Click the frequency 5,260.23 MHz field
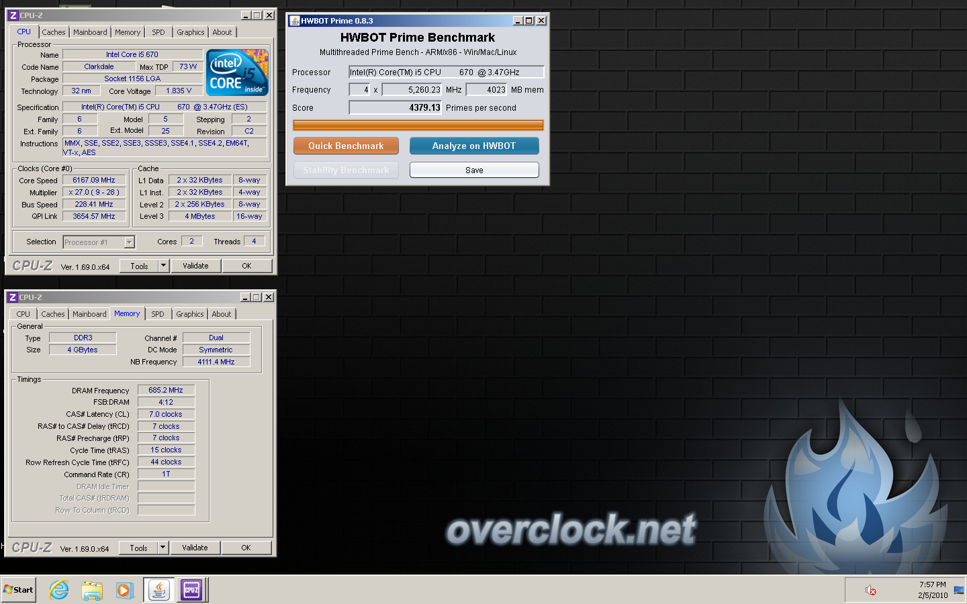Screen dimensions: 967x604 (412, 89)
